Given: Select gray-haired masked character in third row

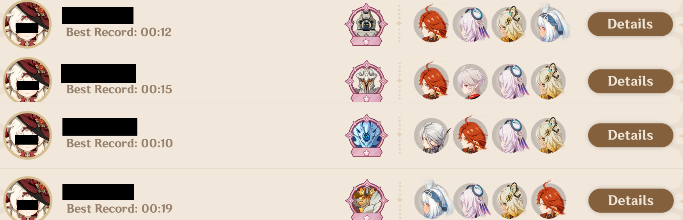Looking at the screenshot, I should point(431,135).
